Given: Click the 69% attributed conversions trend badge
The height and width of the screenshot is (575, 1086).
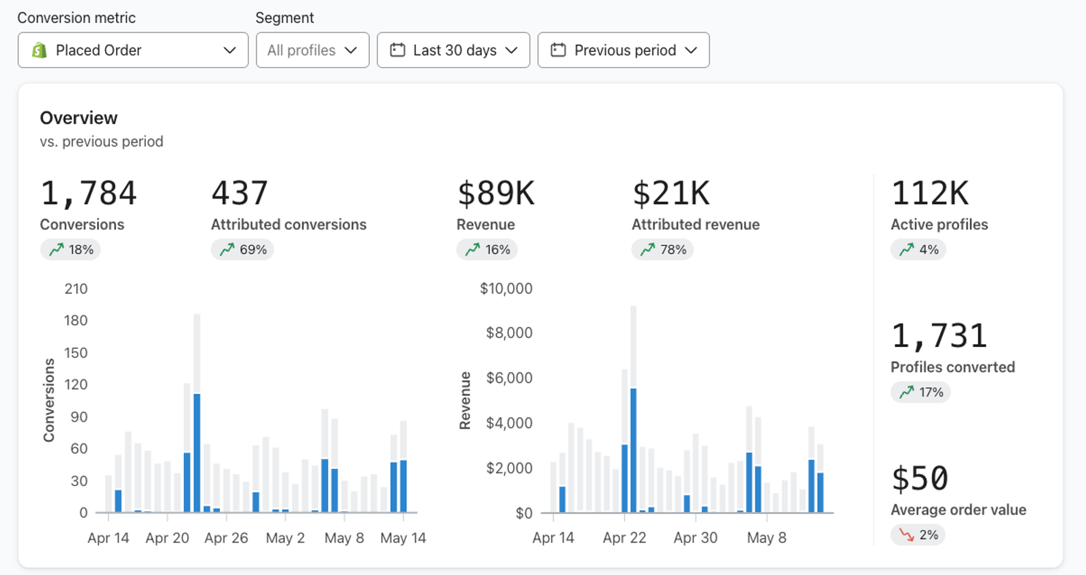Looking at the screenshot, I should click(242, 250).
